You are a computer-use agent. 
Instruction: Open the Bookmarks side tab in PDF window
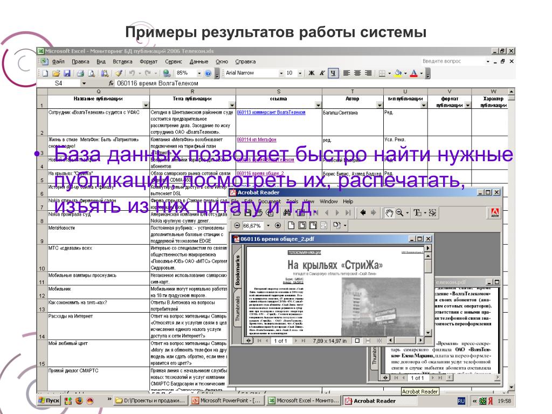tap(237, 270)
